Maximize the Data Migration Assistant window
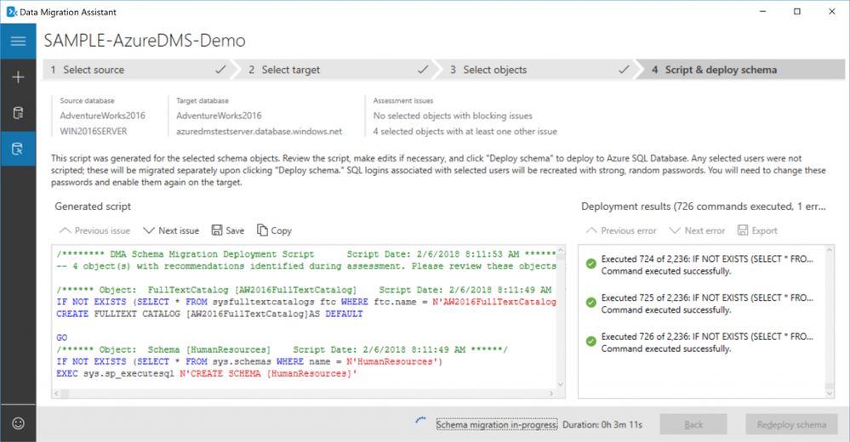850x442 pixels. click(x=797, y=11)
